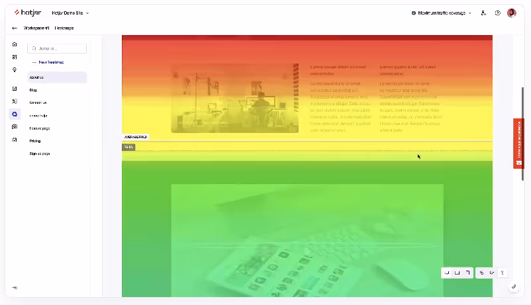531x305 pixels.
Task: Click the office photo in heatmap
Action: (x=234, y=98)
